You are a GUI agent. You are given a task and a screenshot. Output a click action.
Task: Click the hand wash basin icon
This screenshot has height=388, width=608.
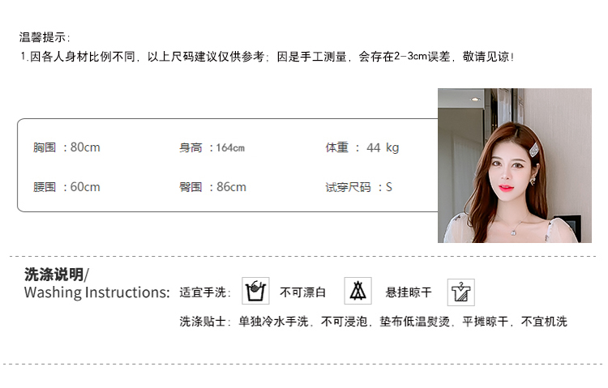click(x=255, y=291)
